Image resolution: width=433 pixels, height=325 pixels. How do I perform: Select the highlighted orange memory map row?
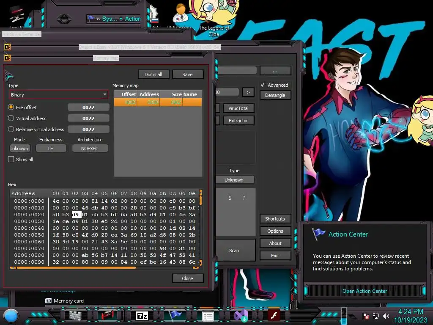158,102
